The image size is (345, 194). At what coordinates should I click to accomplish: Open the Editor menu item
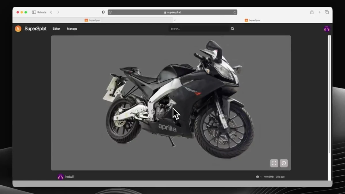pyautogui.click(x=56, y=29)
